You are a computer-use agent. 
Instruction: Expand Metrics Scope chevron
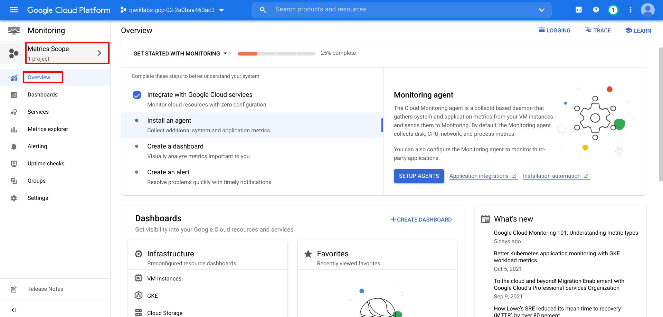(x=100, y=53)
